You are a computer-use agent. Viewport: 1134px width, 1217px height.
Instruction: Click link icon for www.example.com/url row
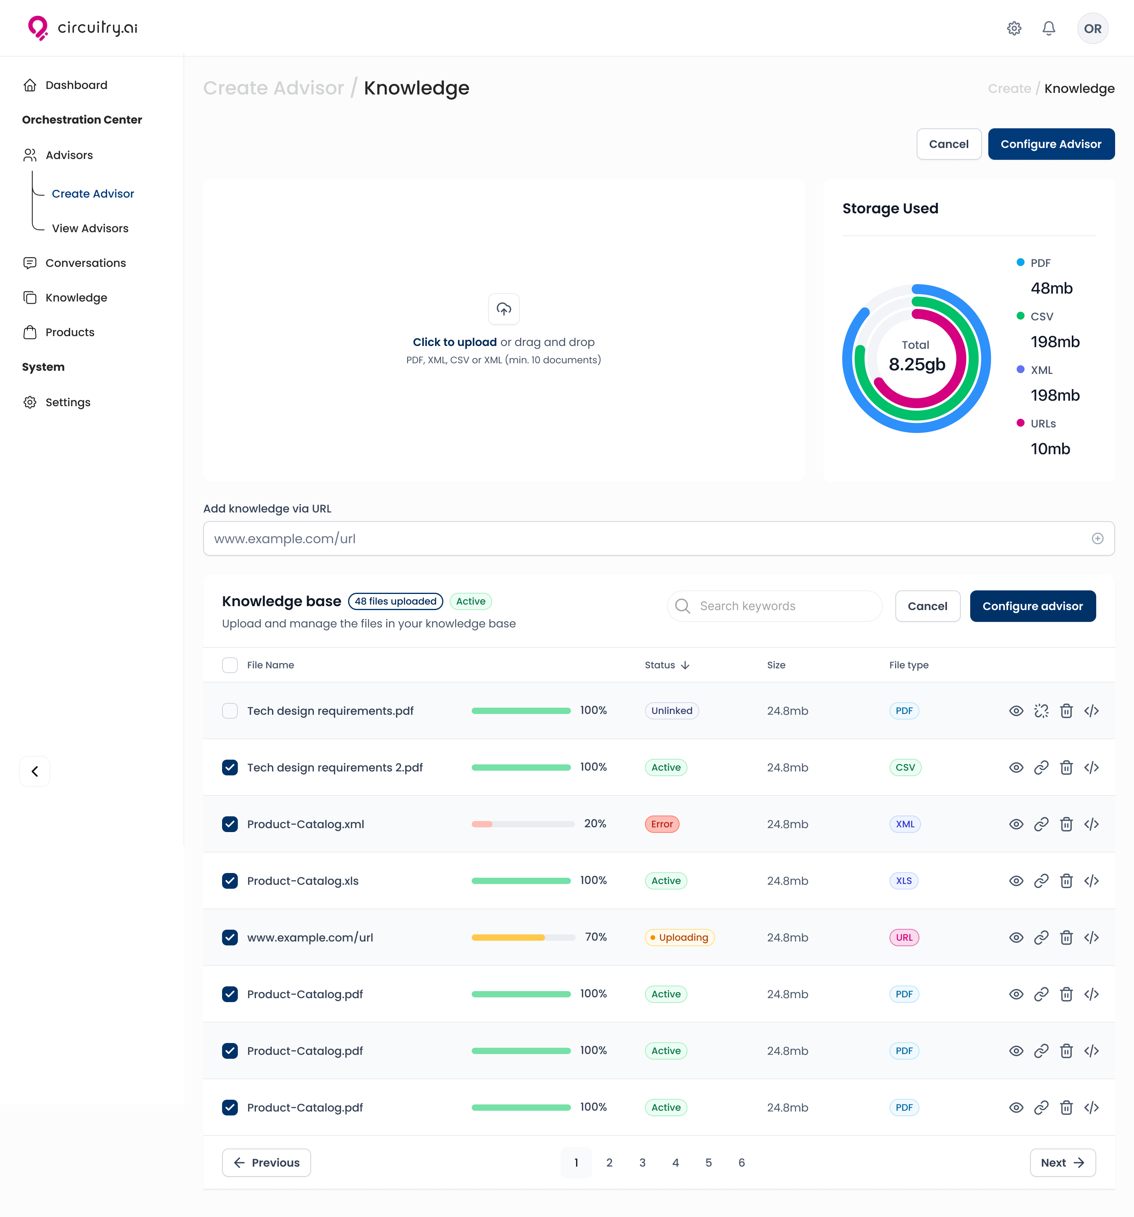[1041, 937]
